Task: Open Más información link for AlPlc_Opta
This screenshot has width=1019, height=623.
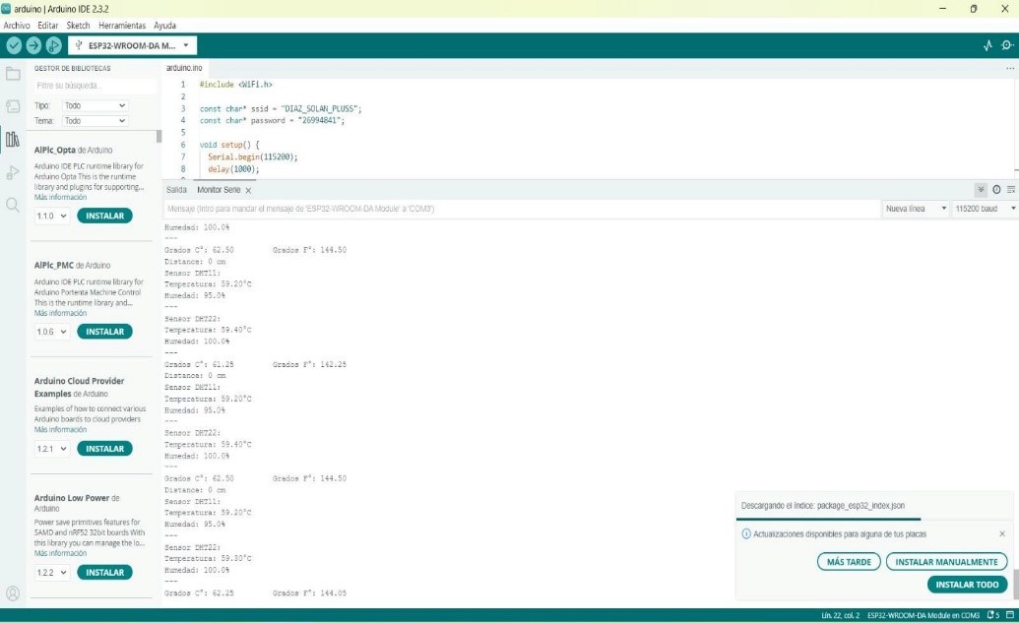Action: point(60,198)
